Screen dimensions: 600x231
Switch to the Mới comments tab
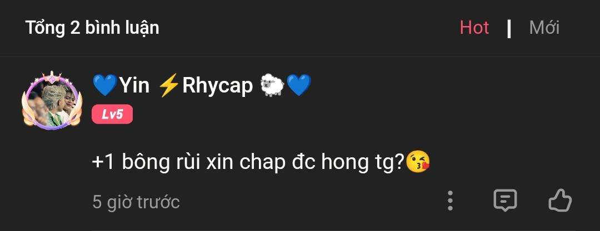544,28
